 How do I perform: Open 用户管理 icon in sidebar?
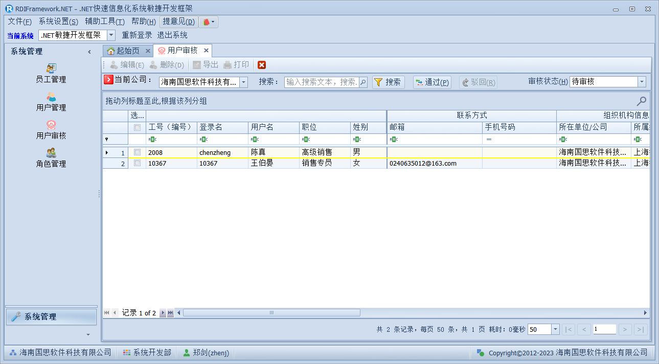point(51,97)
